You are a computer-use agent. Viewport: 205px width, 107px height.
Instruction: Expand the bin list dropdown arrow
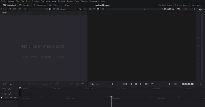click(6, 9)
